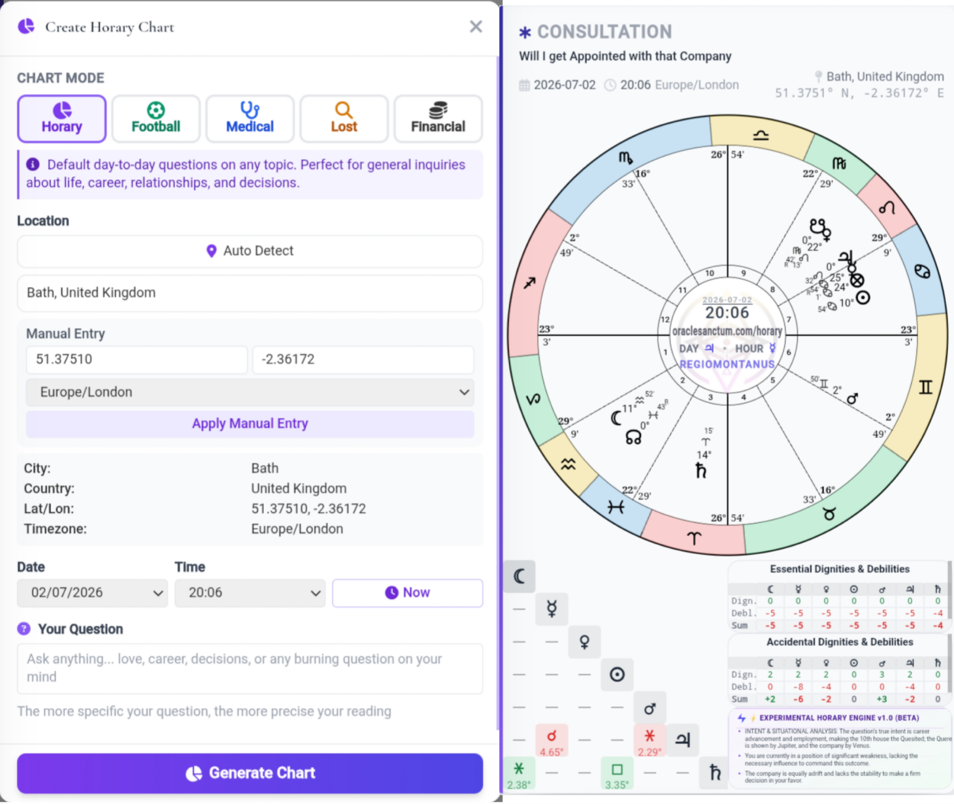Screen dimensions: 954x804
Task: Select the Football chart mode
Action: coord(155,119)
